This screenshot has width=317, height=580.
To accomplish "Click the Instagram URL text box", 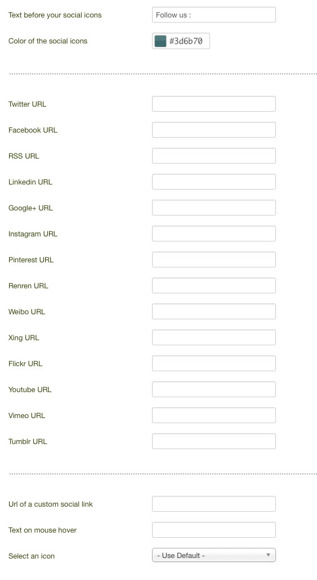I will click(x=213, y=234).
